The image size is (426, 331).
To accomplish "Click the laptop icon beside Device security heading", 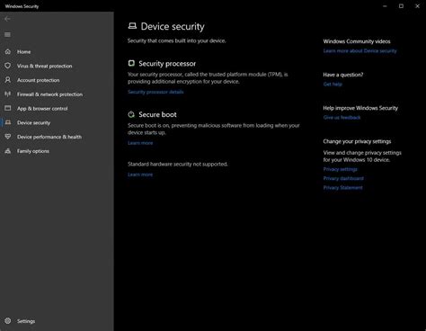I will click(x=132, y=26).
